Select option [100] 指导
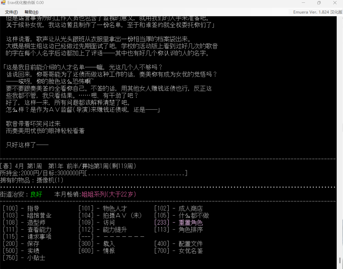343x269 pixels. coord(21,208)
